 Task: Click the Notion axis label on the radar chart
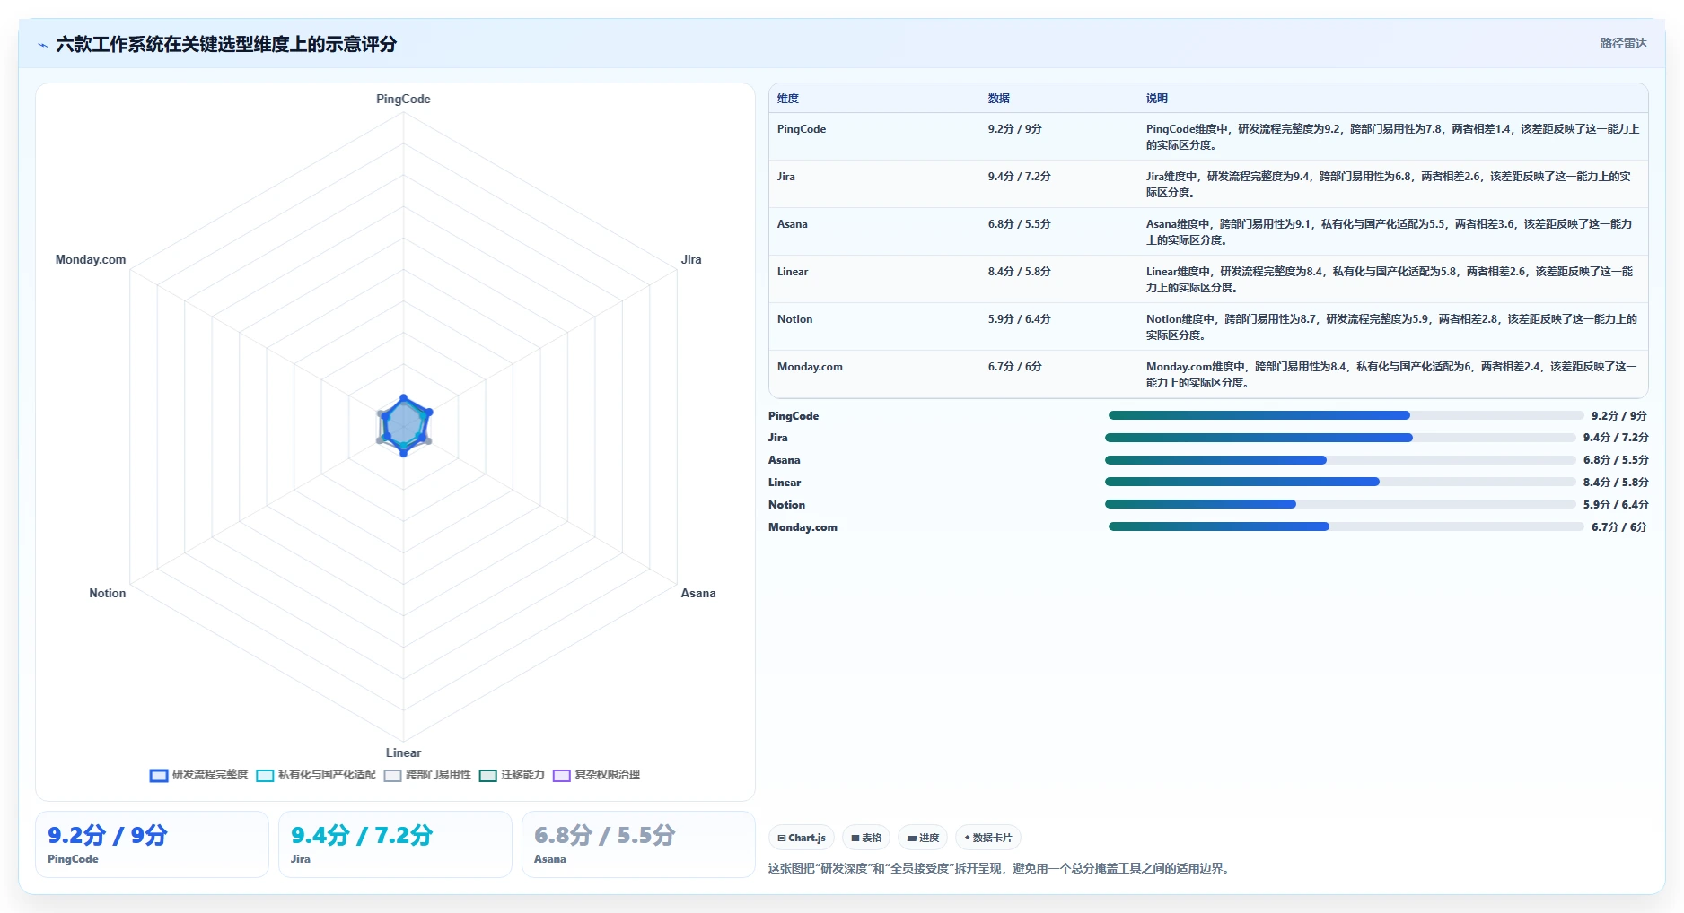[108, 593]
